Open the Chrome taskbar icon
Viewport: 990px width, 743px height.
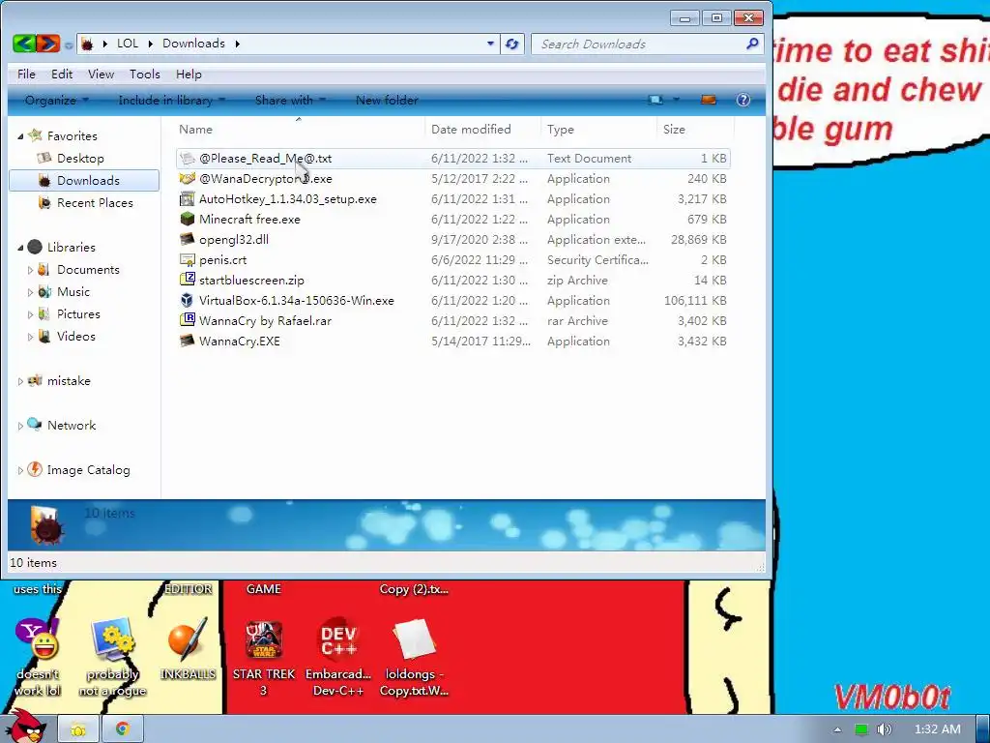coord(122,729)
